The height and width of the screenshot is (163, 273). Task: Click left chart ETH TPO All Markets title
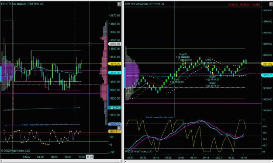click(22, 4)
